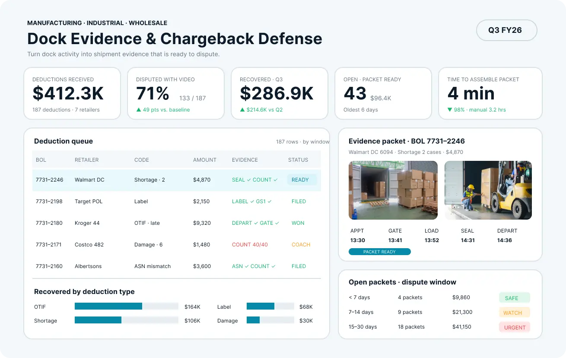Click the DEPART ✓ GATE ✓ evidence cell
566x358 pixels.
(x=255, y=223)
